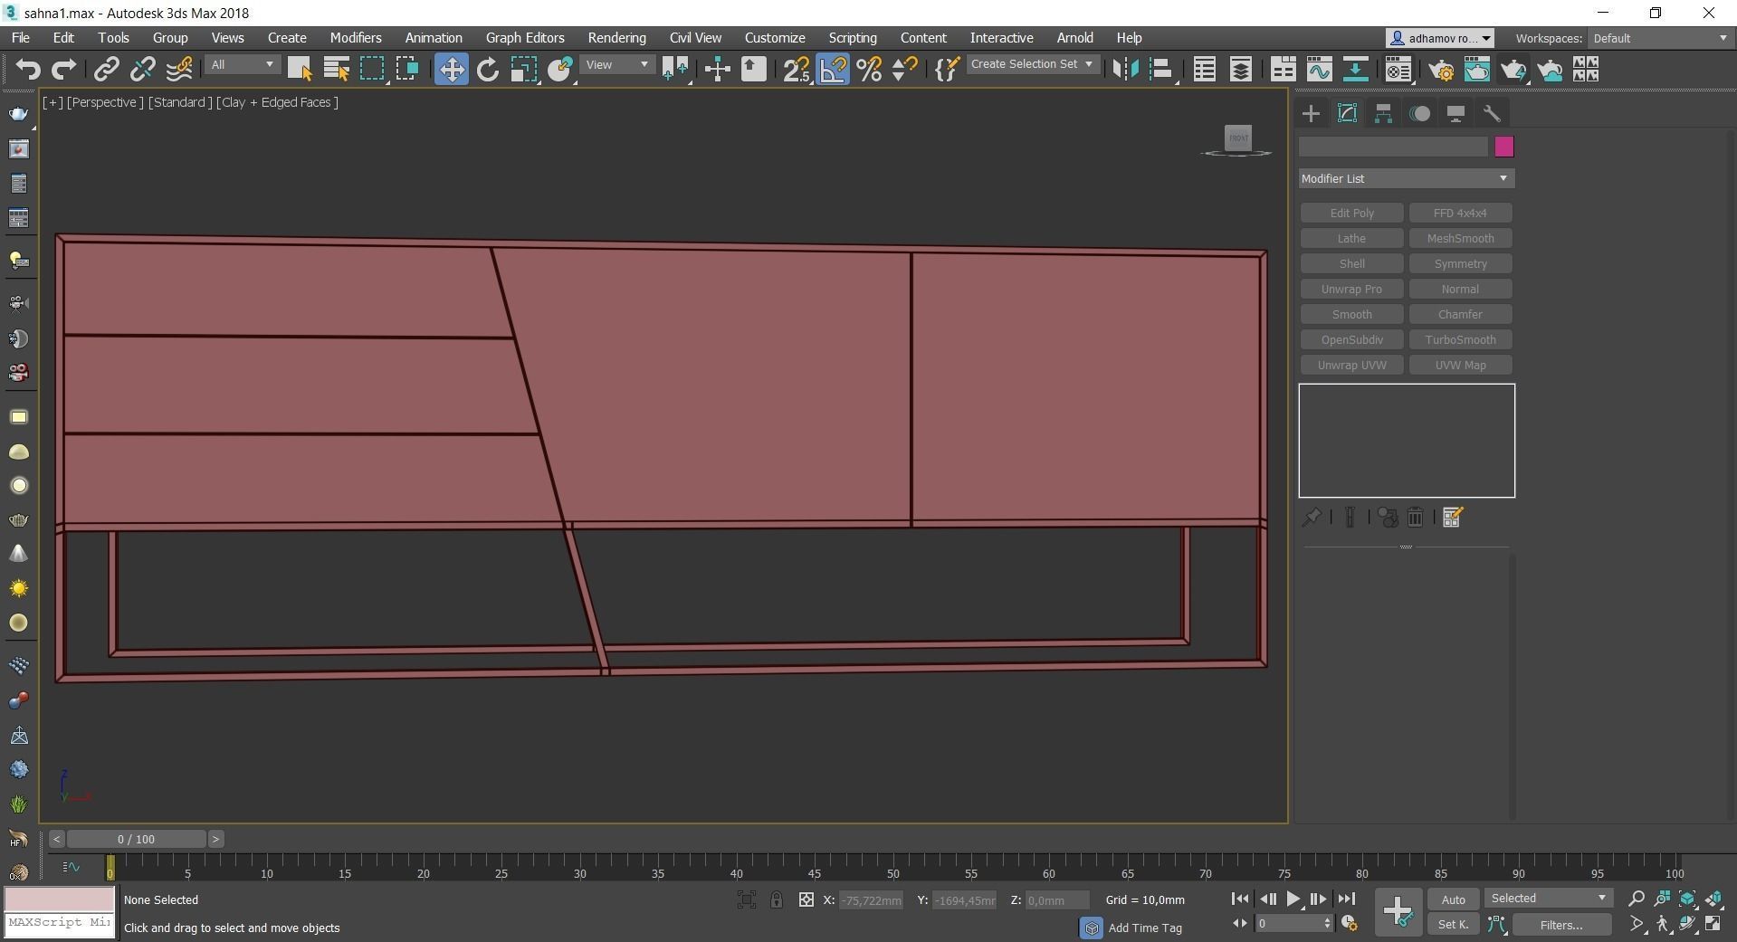
Task: Toggle 2.5D Snaps
Action: (797, 70)
